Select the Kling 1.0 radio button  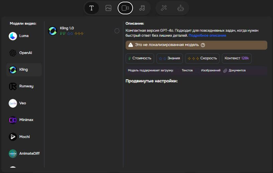117,31
